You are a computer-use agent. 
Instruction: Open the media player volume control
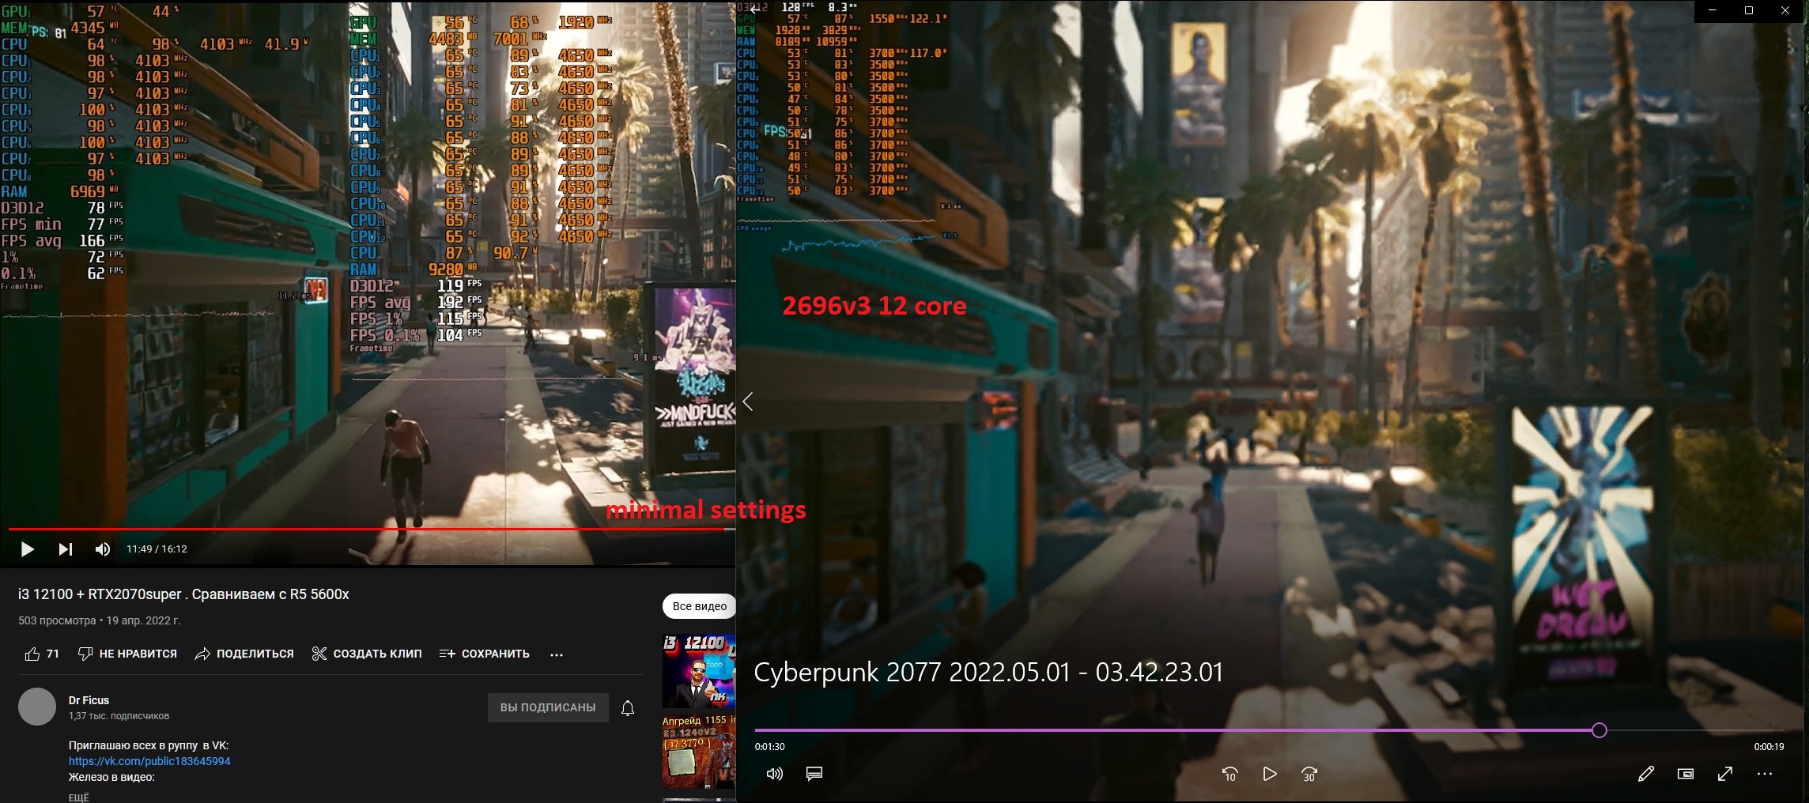coord(775,774)
